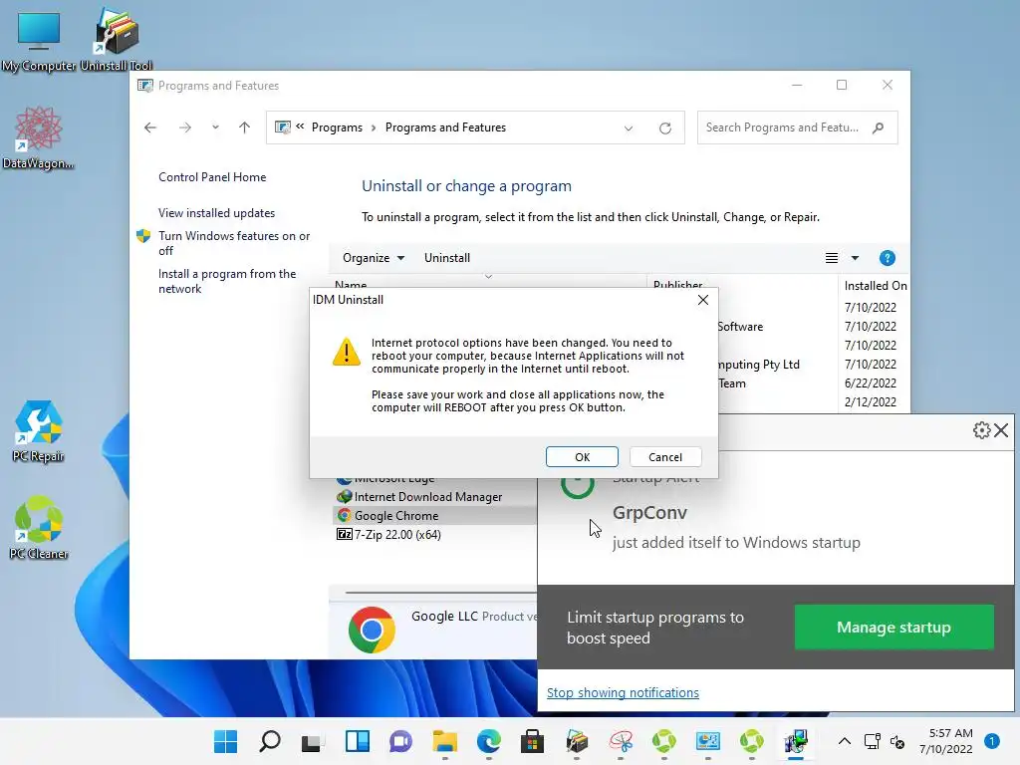Click the 6/22/2022 installed date
Viewport: 1020px width, 765px height.
[x=871, y=383]
